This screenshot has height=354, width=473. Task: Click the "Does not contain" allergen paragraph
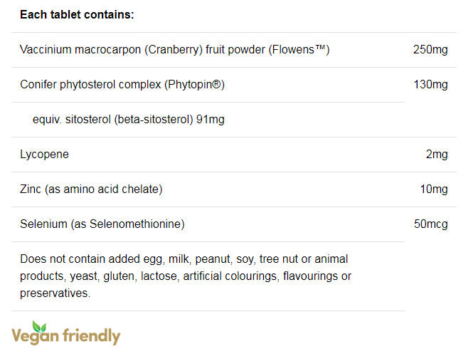186,276
